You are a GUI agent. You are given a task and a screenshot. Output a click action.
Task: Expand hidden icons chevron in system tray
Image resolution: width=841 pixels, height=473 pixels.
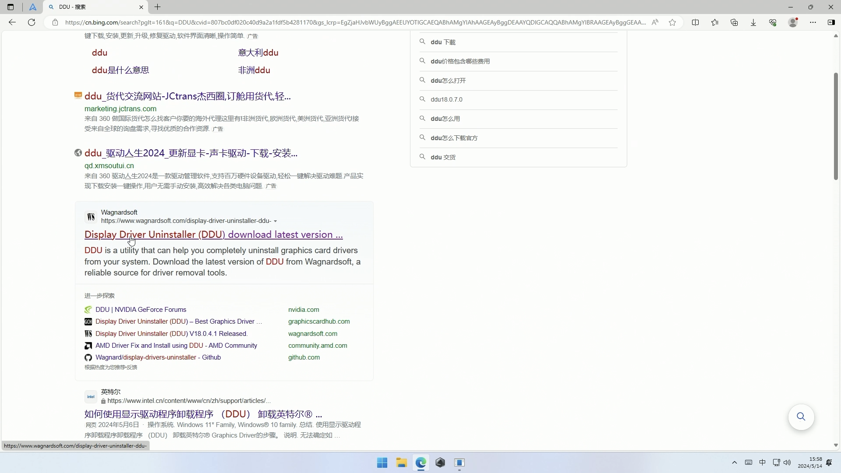click(735, 462)
